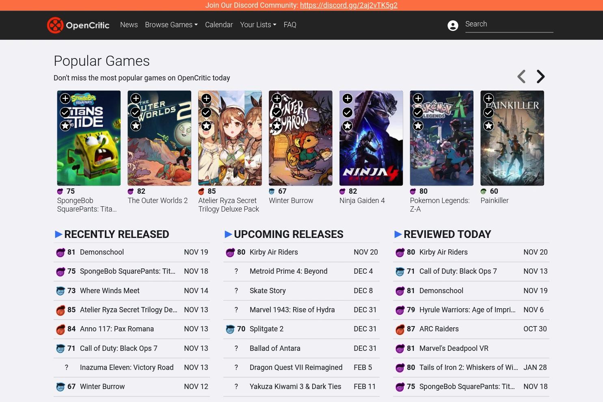Click the star icon on Pokemon Legends cover
603x402 pixels.
pos(418,126)
